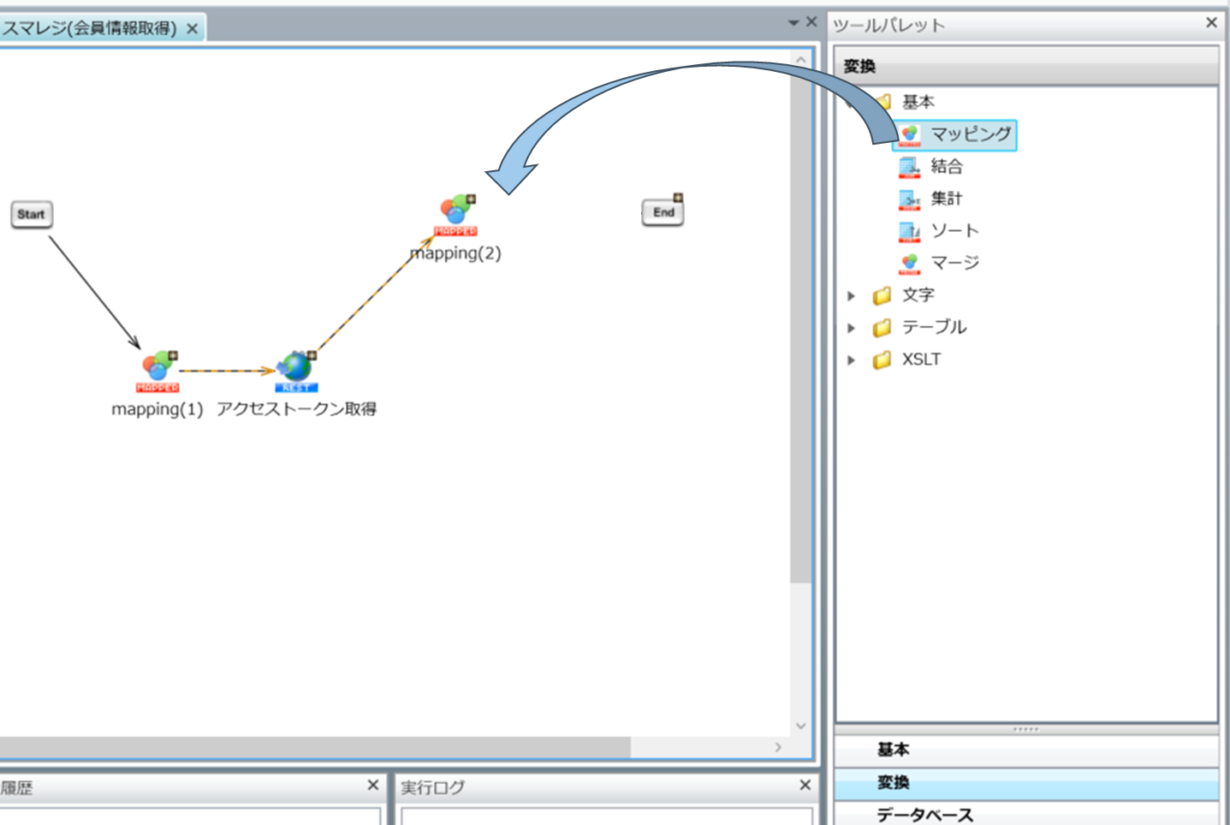Click the 結合 label in palette
This screenshot has height=825, width=1230.
point(947,166)
